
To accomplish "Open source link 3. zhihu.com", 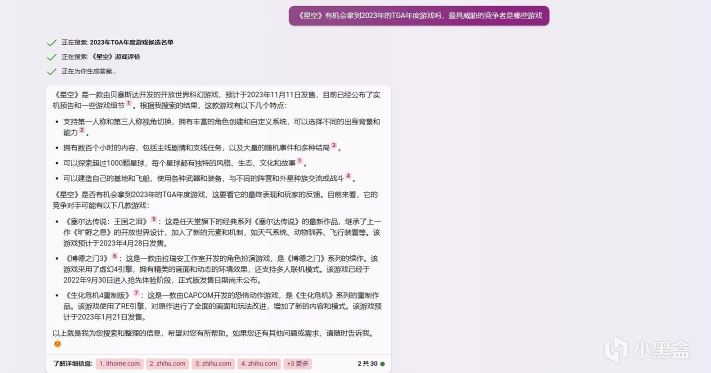I will coord(213,364).
